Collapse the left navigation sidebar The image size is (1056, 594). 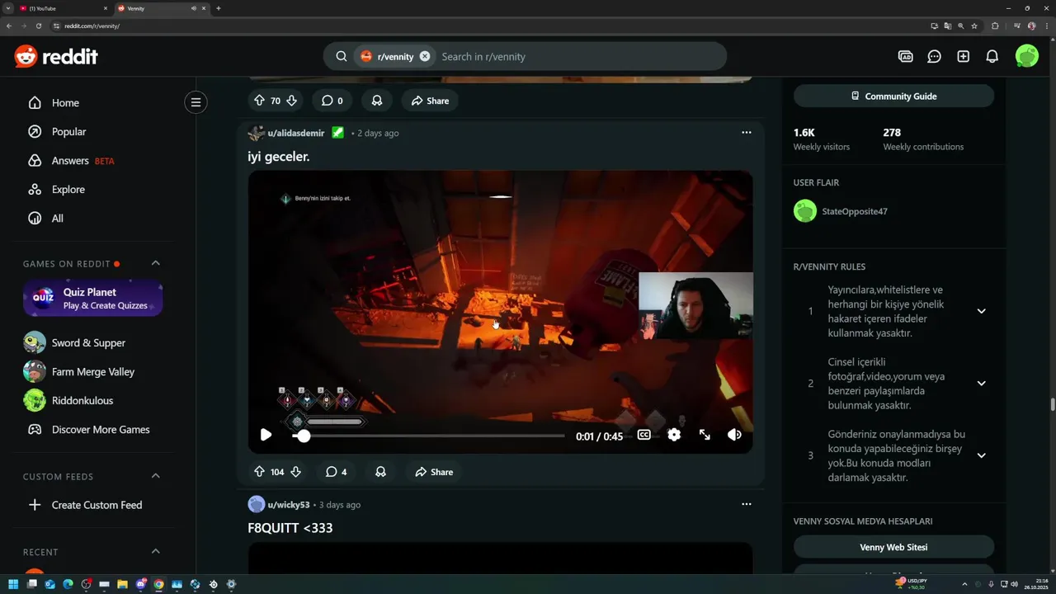196,102
